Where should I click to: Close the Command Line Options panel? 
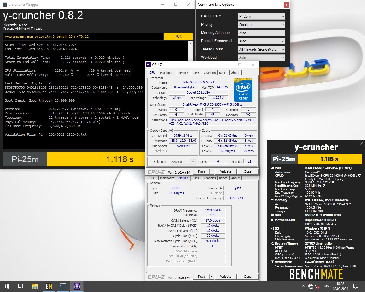click(286, 5)
